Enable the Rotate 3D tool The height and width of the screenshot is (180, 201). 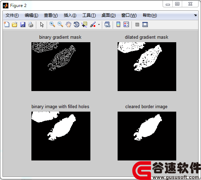(x=76, y=24)
